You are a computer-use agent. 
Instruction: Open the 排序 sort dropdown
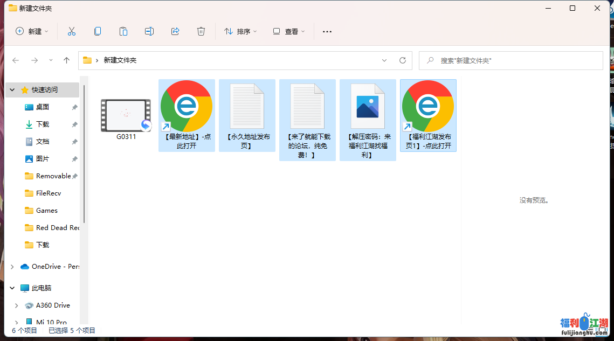click(x=240, y=31)
